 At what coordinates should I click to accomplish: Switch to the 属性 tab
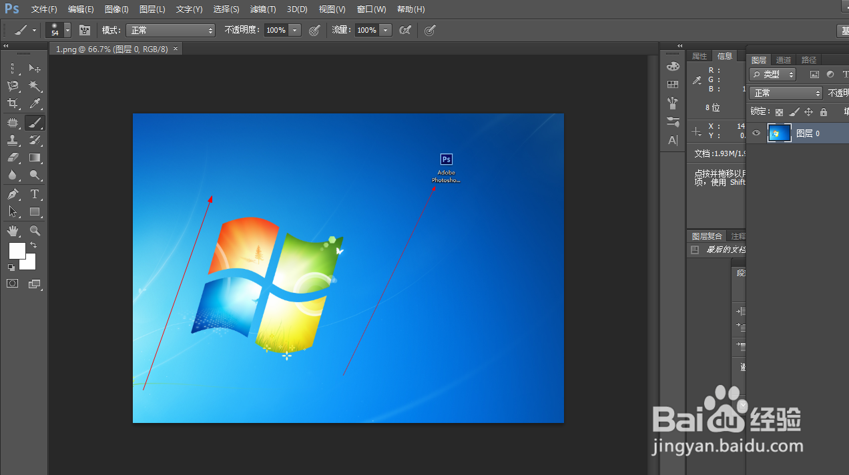(699, 56)
